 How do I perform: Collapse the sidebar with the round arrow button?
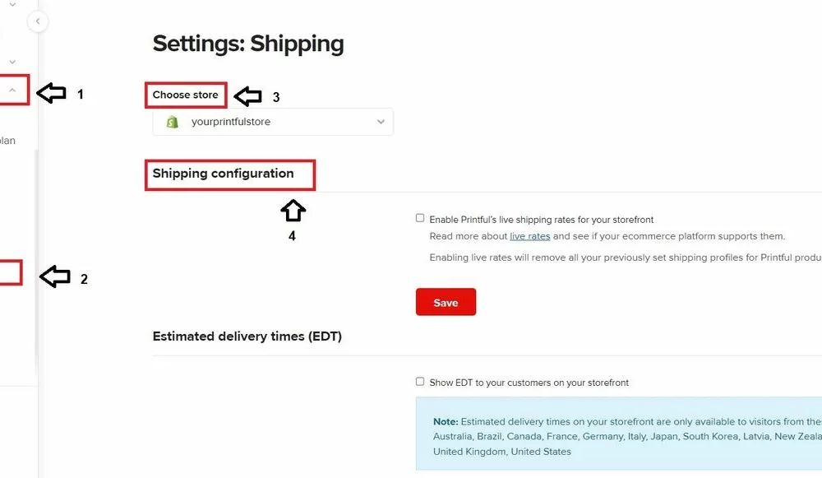click(38, 21)
